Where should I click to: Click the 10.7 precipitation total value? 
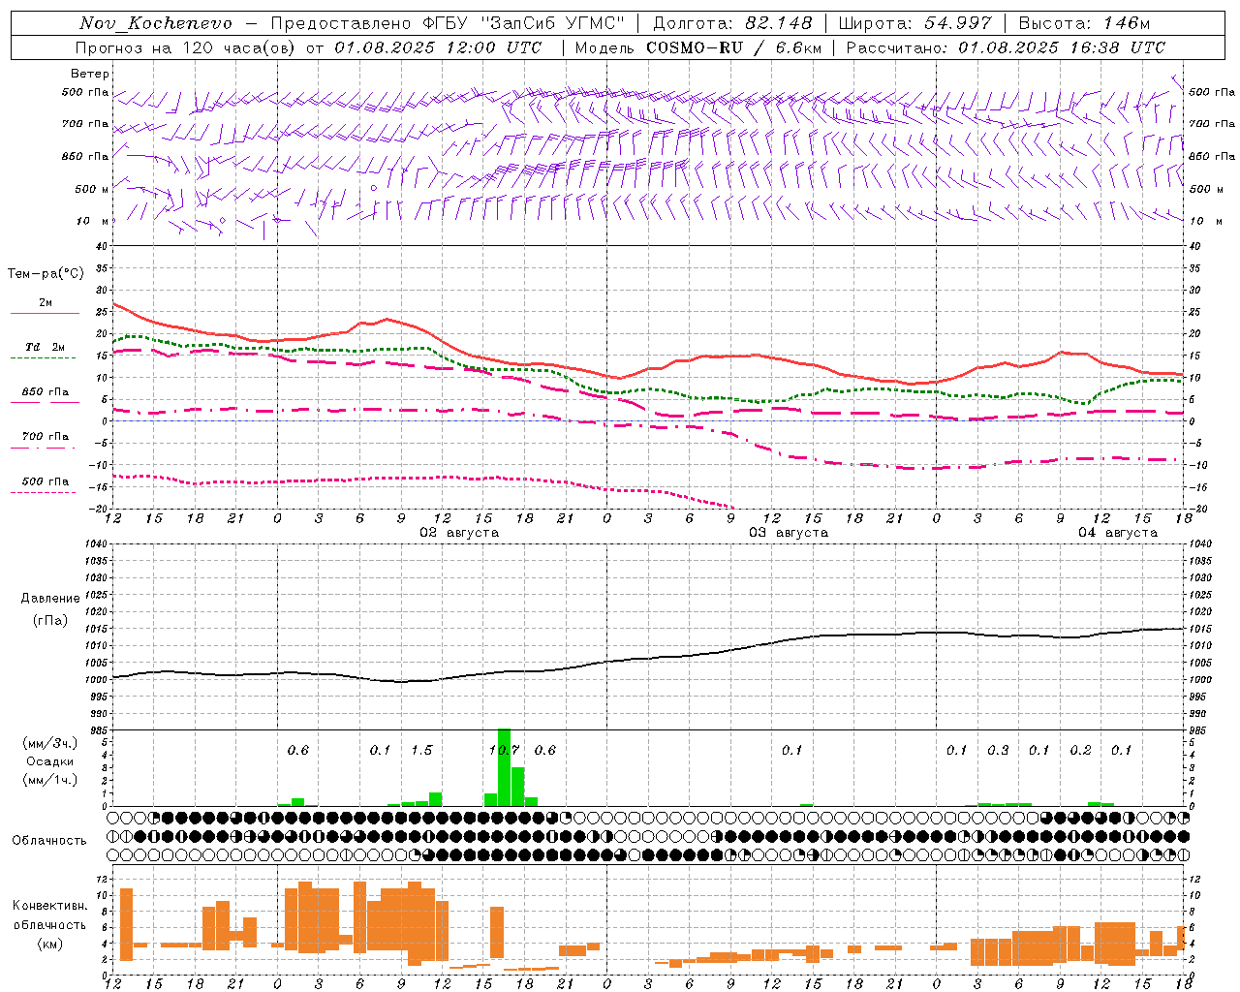[x=505, y=750]
